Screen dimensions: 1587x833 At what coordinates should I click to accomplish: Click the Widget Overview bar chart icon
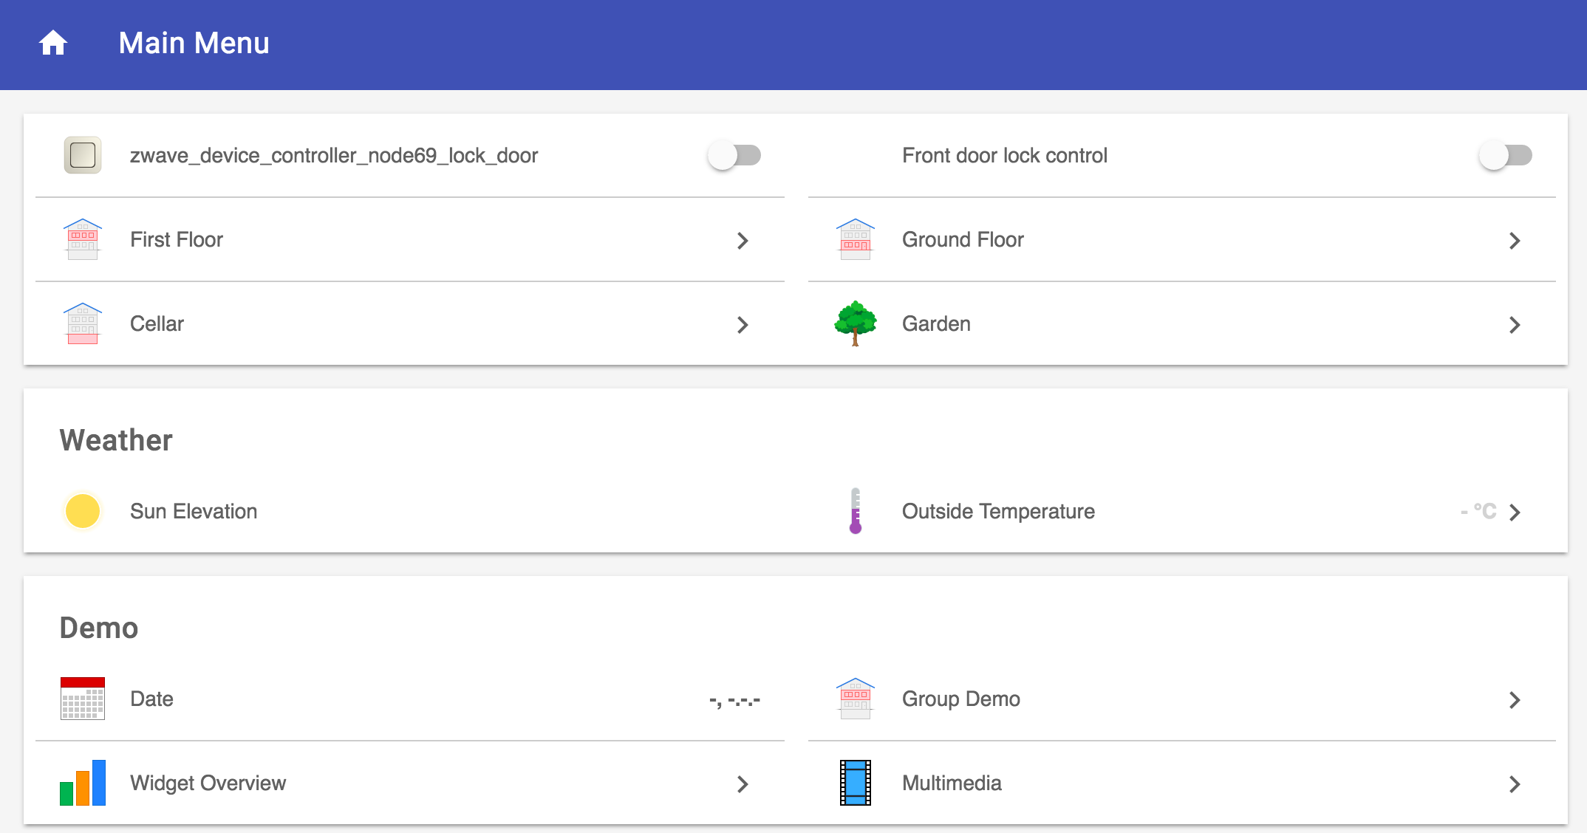pyautogui.click(x=83, y=783)
